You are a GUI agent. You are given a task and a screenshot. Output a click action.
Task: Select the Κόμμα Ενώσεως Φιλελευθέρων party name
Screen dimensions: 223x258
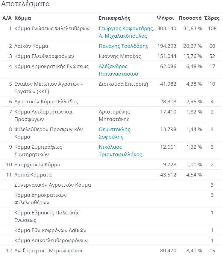click(52, 29)
